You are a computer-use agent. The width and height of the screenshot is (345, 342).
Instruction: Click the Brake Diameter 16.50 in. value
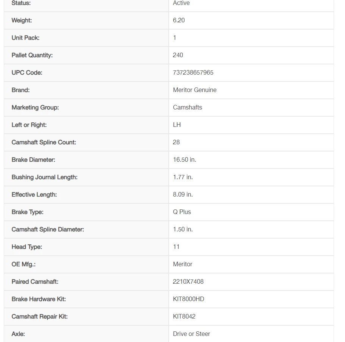(184, 160)
